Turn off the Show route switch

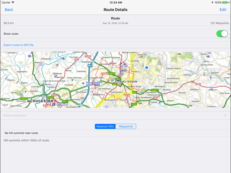click(x=222, y=34)
